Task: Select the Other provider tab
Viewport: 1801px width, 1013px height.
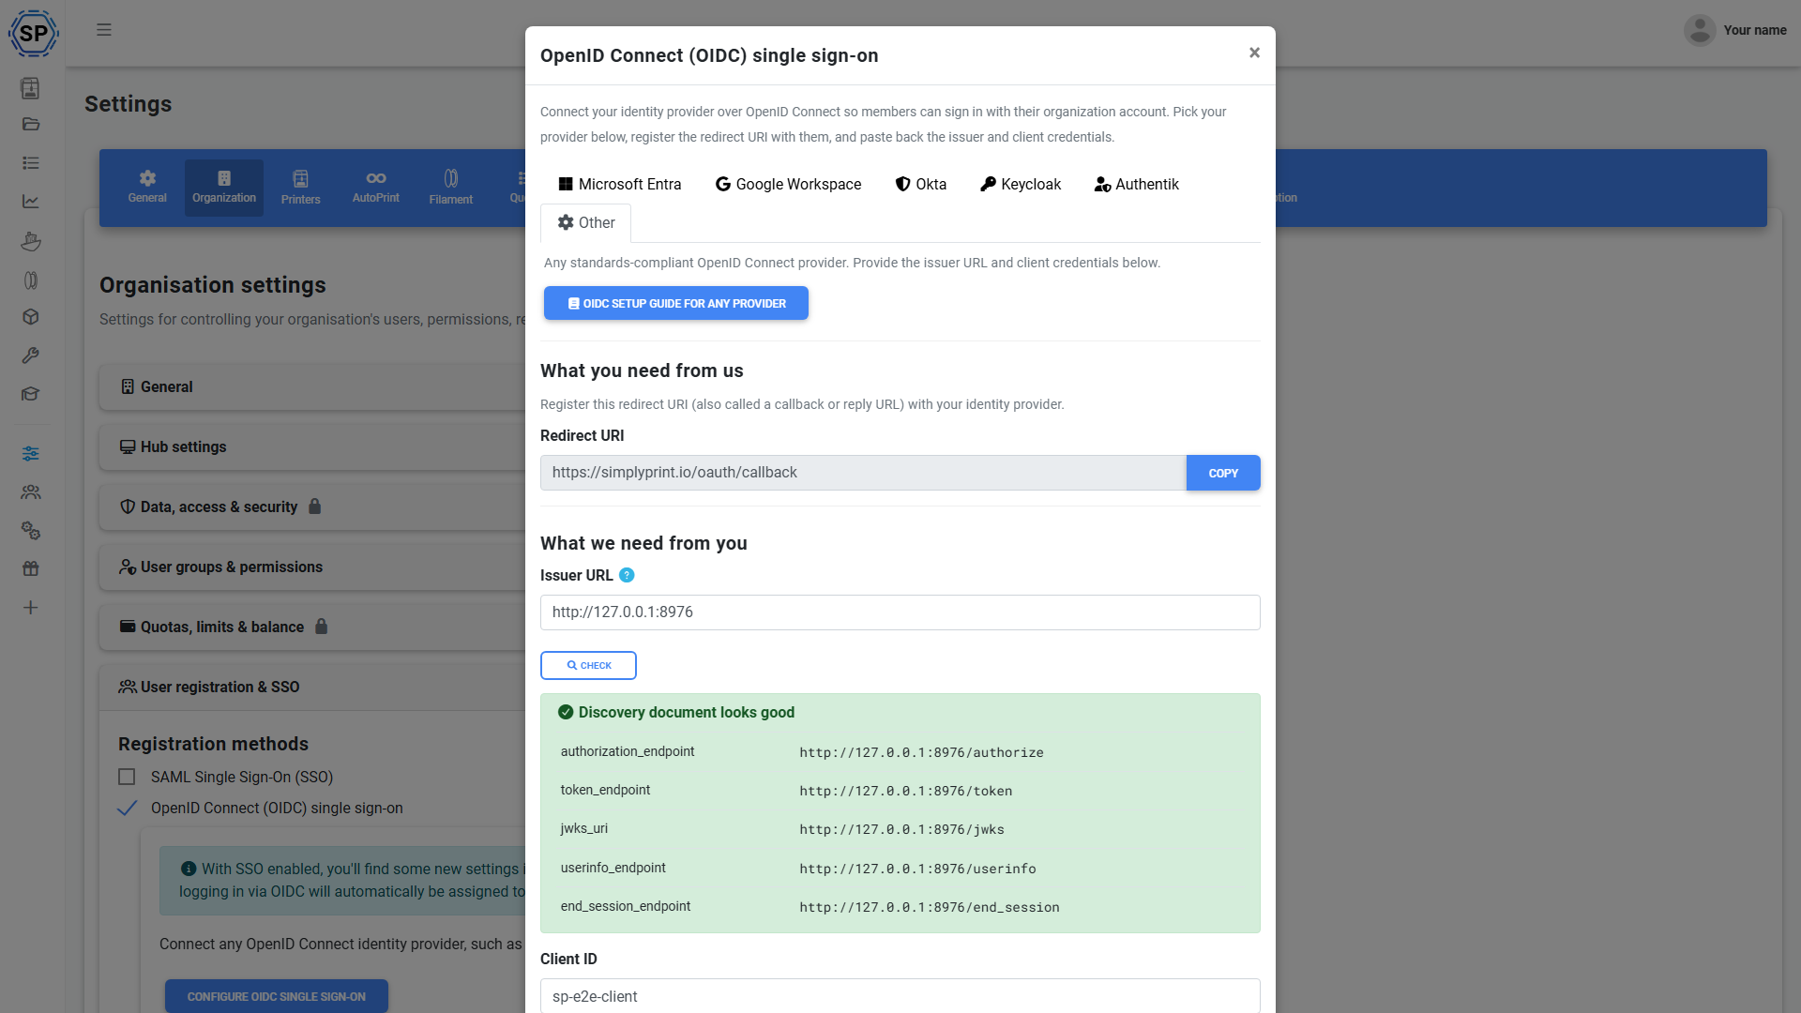Action: [x=586, y=223]
